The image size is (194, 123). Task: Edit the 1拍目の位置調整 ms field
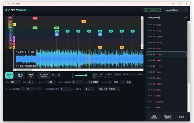(x=78, y=82)
